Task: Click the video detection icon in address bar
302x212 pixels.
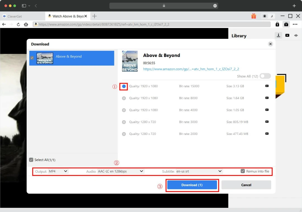Action: pos(286,24)
